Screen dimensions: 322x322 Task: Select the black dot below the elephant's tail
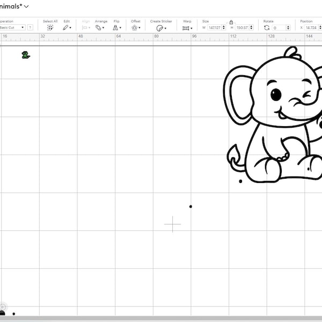pyautogui.click(x=240, y=181)
